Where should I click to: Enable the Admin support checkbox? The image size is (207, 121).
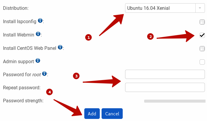point(202,62)
